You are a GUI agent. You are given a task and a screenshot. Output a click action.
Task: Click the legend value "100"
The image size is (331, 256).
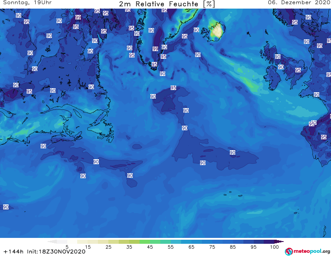coord(275,247)
